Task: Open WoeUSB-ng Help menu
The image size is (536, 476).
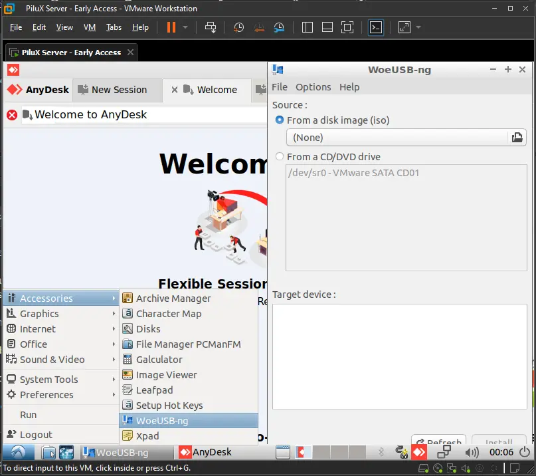Action: pyautogui.click(x=349, y=87)
